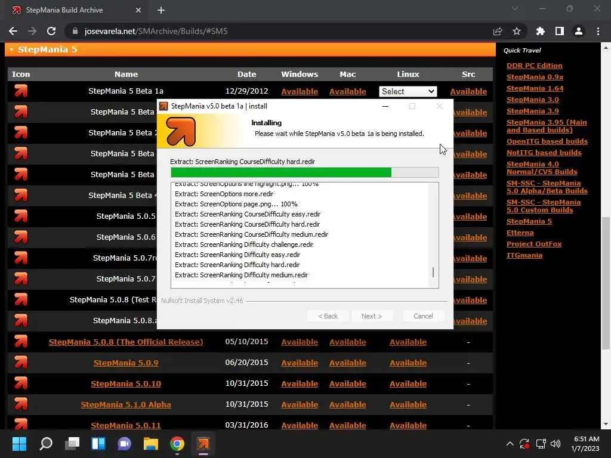Click the address bar URL
This screenshot has width=611, height=458.
coord(156,31)
